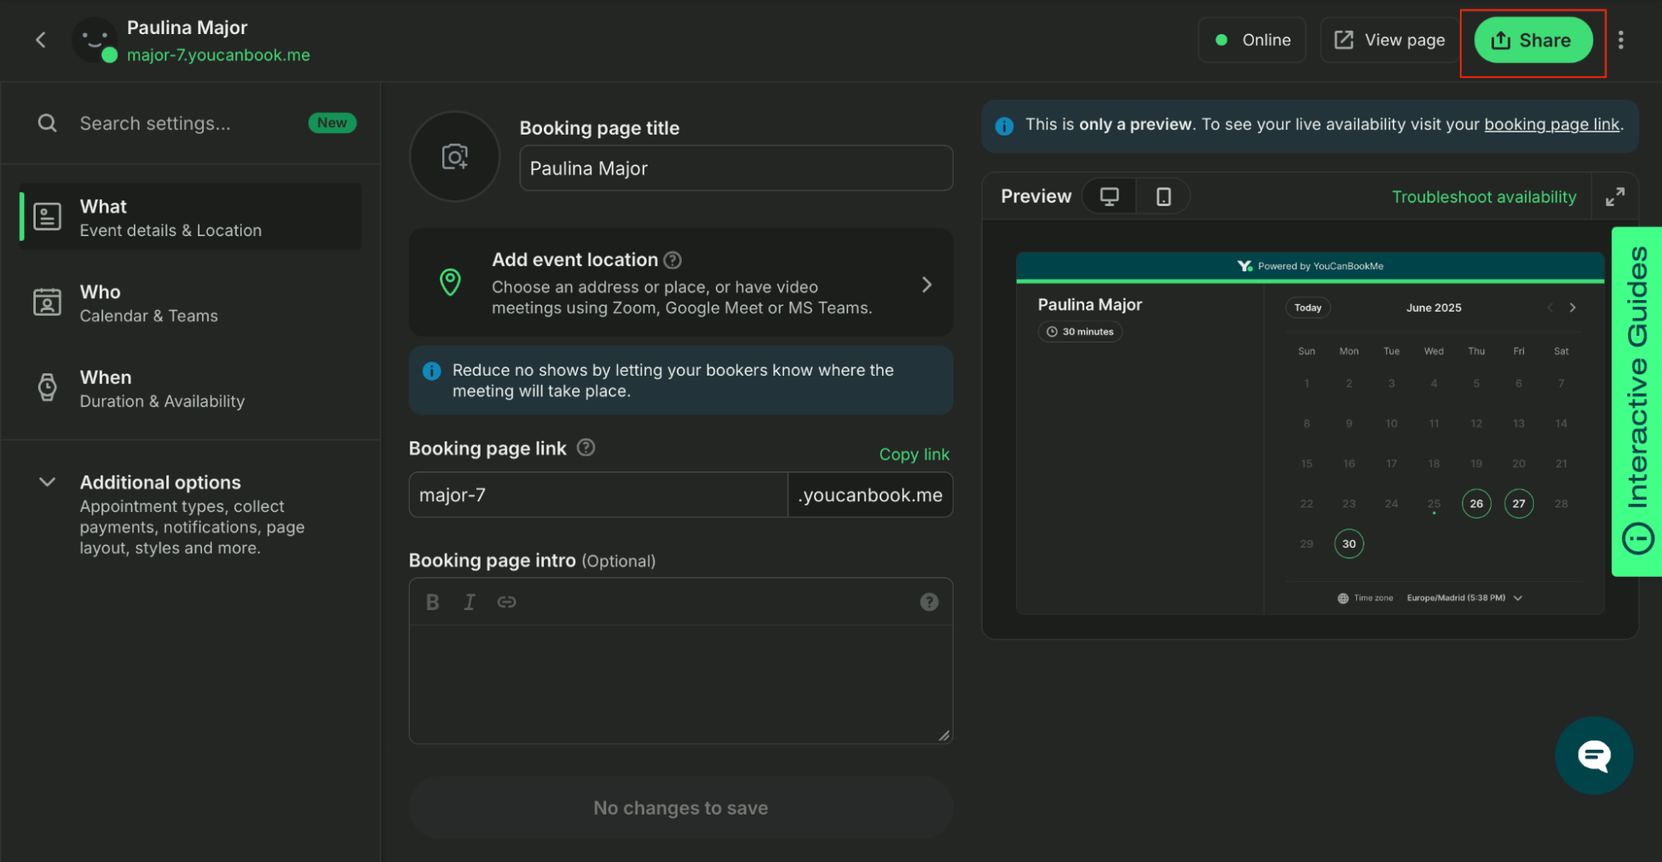Apply italic formatting in intro editor

coord(470,602)
